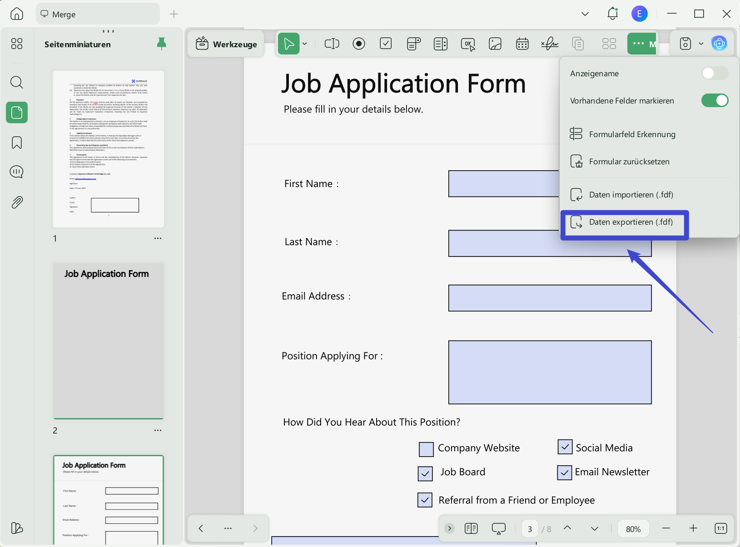Go to previous page with up chevron
The height and width of the screenshot is (547, 740).
[x=567, y=528]
